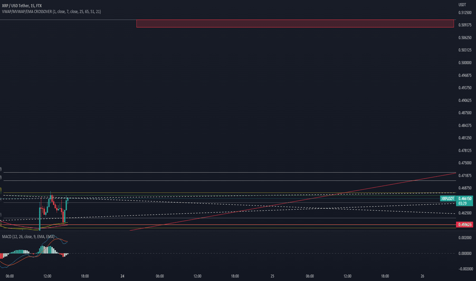This screenshot has height=281, width=476.
Task: Click the 0.493750 price axis label
Action: coord(465,88)
